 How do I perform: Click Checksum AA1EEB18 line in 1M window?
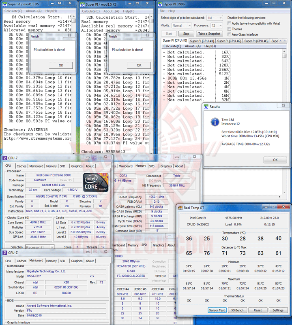pos(26,130)
